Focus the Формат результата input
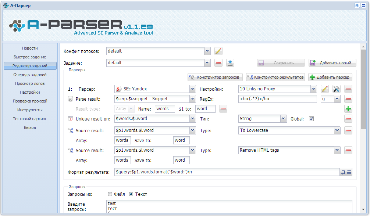 pos(227,172)
